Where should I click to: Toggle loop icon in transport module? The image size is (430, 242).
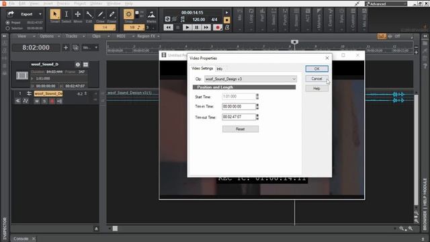click(167, 19)
